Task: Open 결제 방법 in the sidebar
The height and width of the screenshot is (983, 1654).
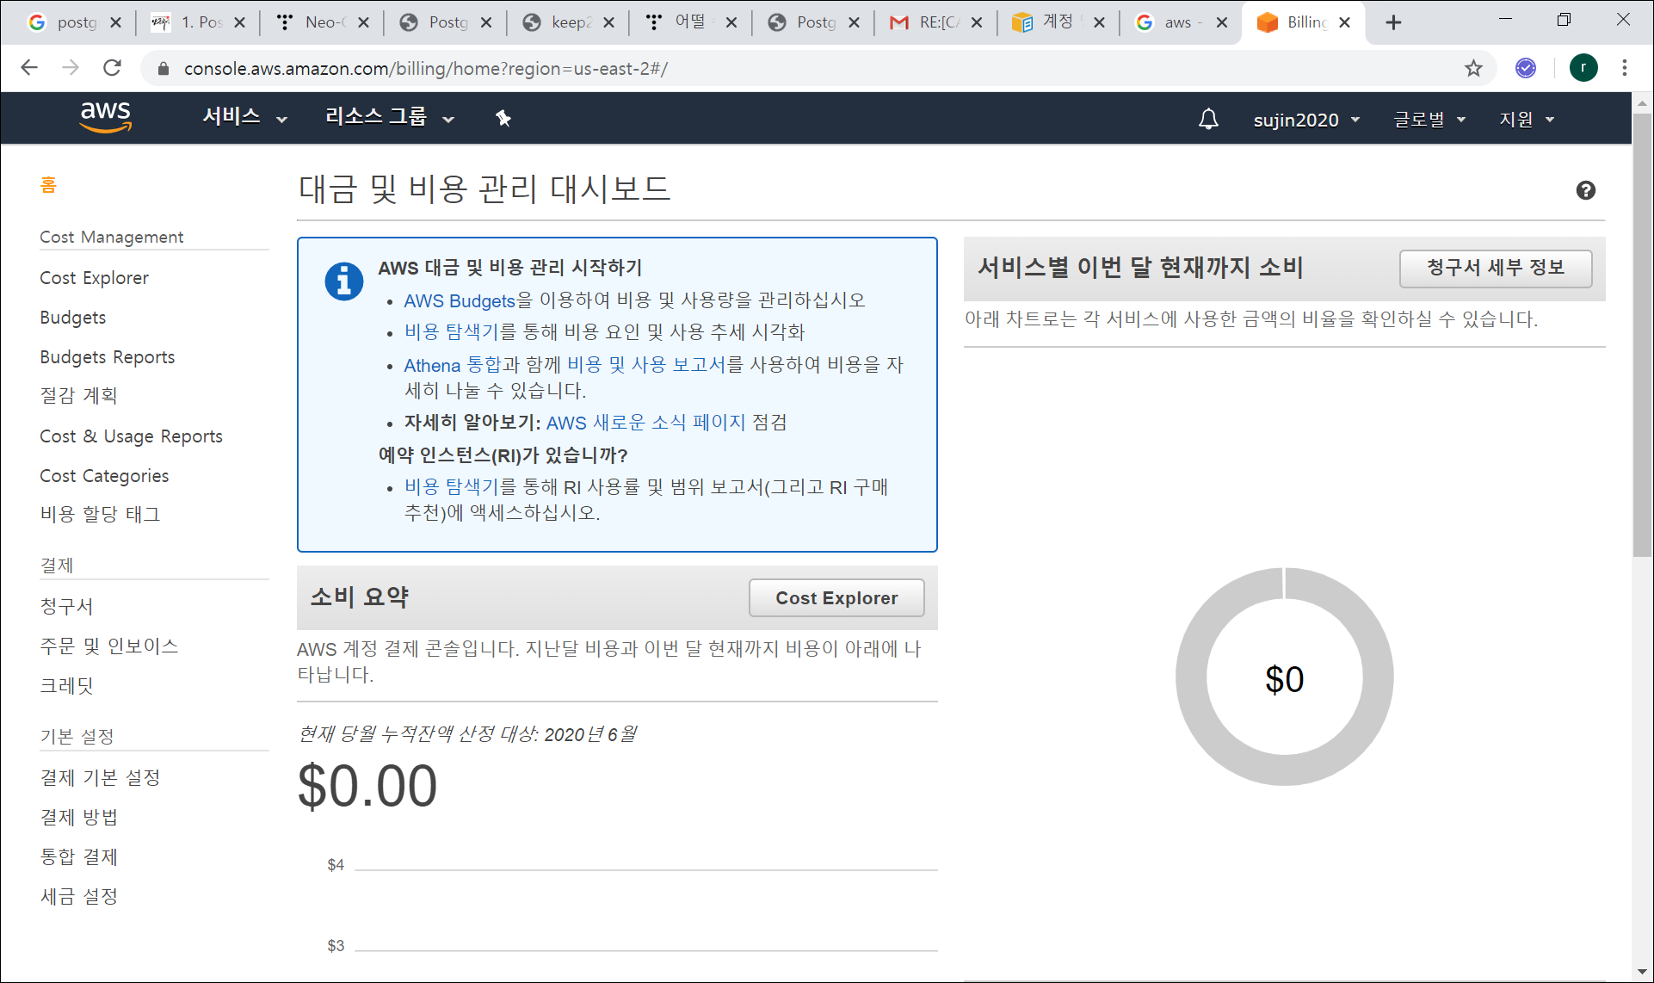Action: (79, 817)
